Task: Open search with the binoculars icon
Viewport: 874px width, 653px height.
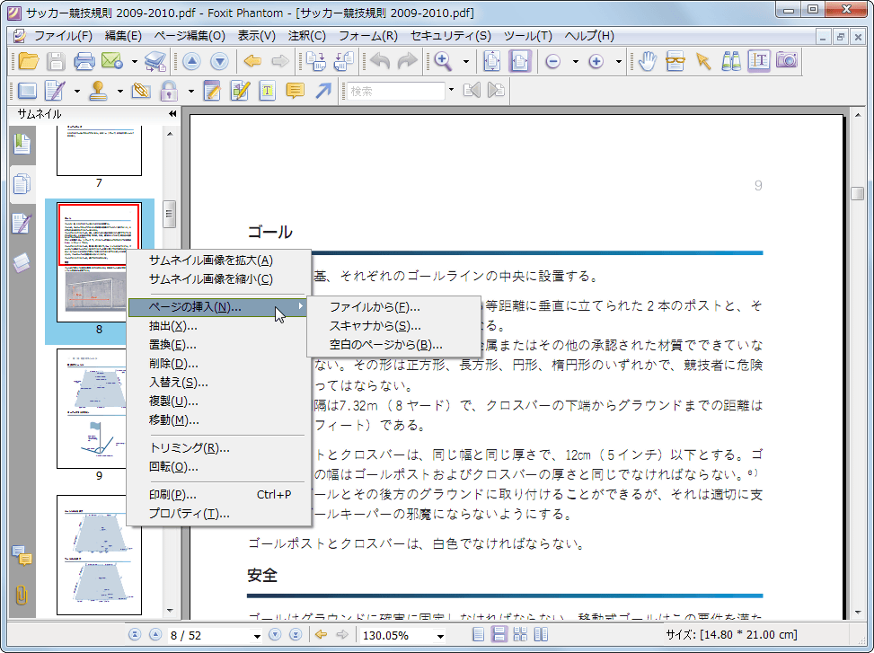Action: click(731, 61)
